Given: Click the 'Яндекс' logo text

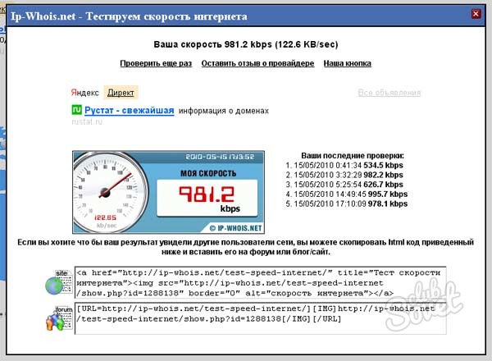Looking at the screenshot, I should [84, 93].
